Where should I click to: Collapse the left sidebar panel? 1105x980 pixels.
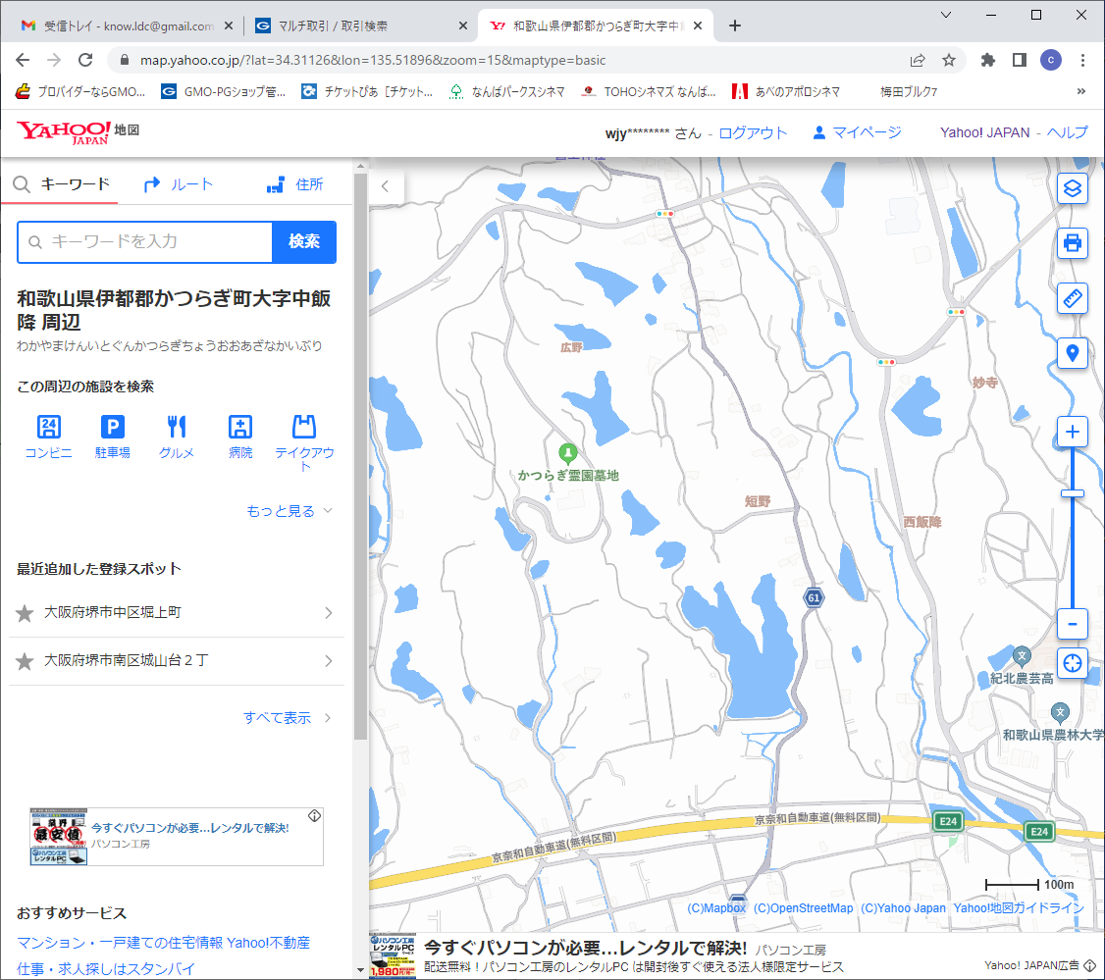386,185
